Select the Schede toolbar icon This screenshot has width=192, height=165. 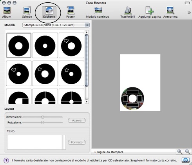coord(27,13)
